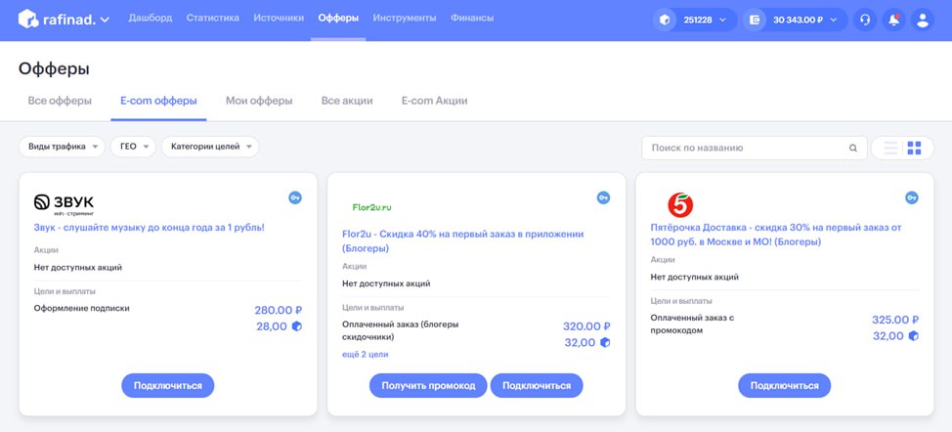The height and width of the screenshot is (432, 952).
Task: Open the user profile avatar
Action: 923,20
